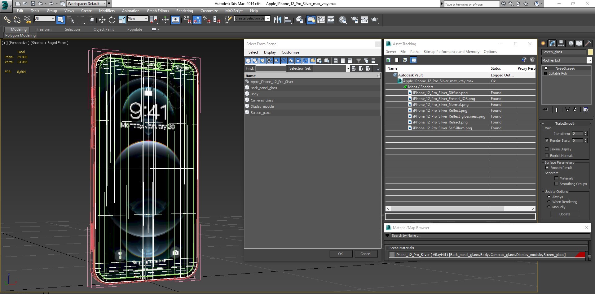This screenshot has width=595, height=294.
Task: Toggle Smooth Result checkbox
Action: coord(547,168)
